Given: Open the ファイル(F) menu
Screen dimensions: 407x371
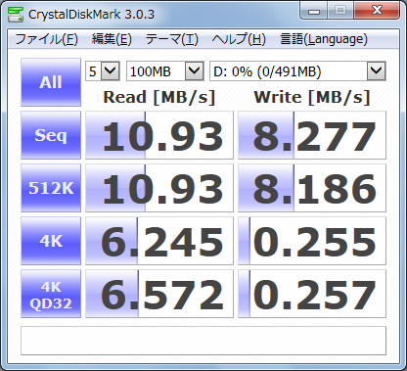Looking at the screenshot, I should (x=47, y=39).
